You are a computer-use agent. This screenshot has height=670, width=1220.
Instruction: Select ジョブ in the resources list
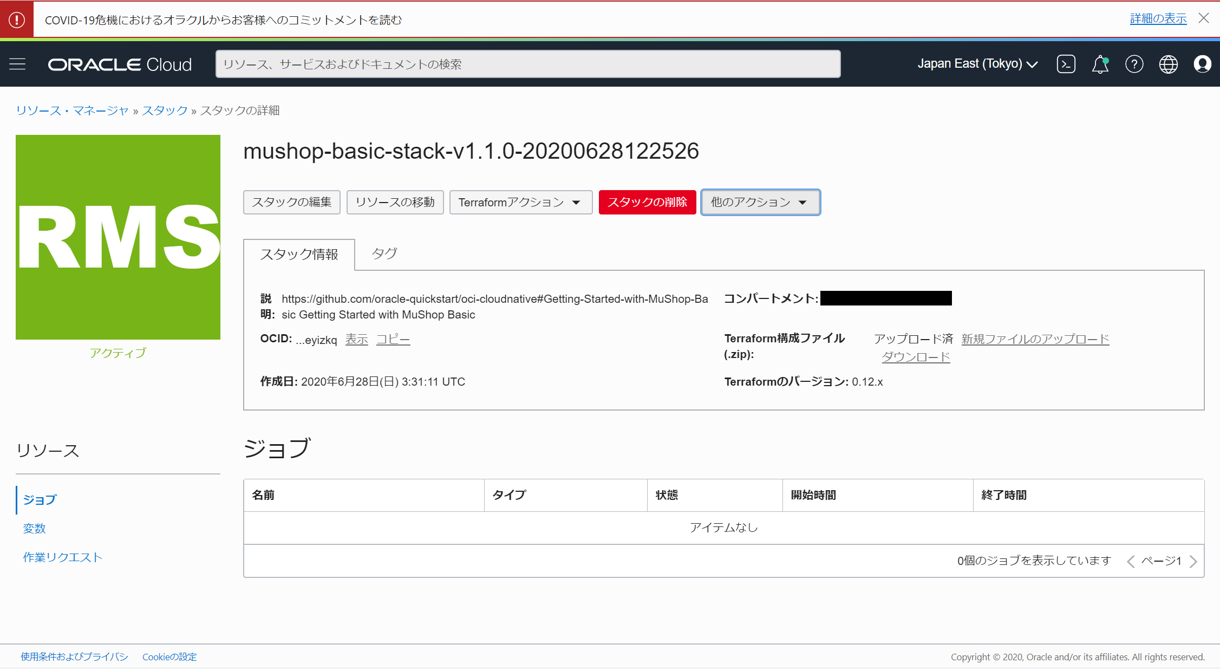(x=40, y=499)
